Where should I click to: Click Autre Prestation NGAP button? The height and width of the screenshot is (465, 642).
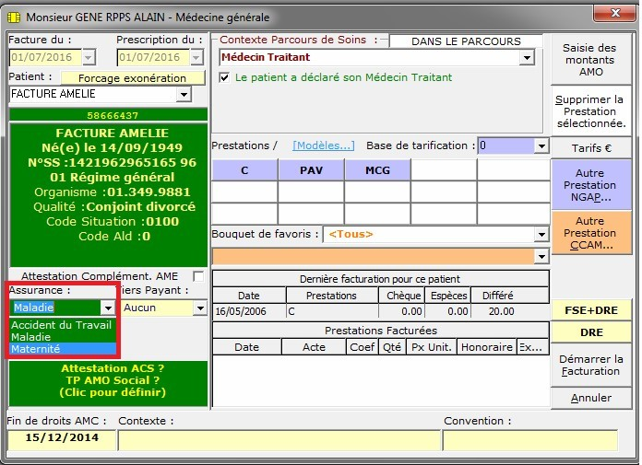click(590, 185)
